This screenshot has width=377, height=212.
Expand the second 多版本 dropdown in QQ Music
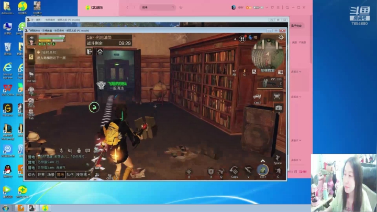pyautogui.click(x=296, y=97)
